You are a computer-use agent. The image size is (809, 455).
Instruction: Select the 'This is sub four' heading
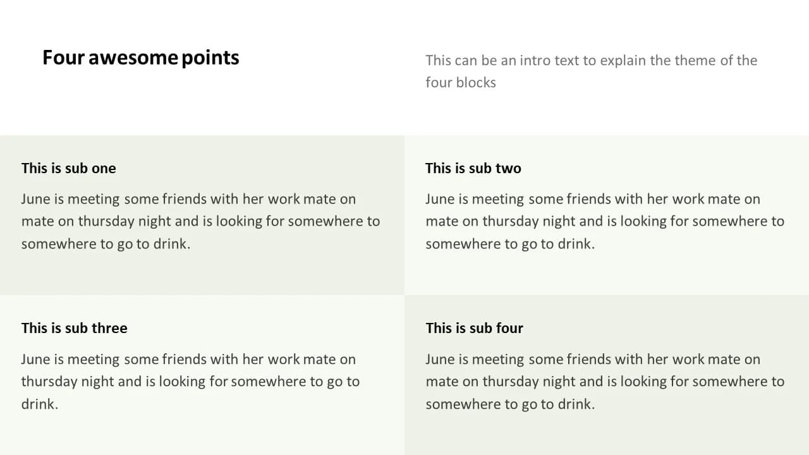[475, 328]
